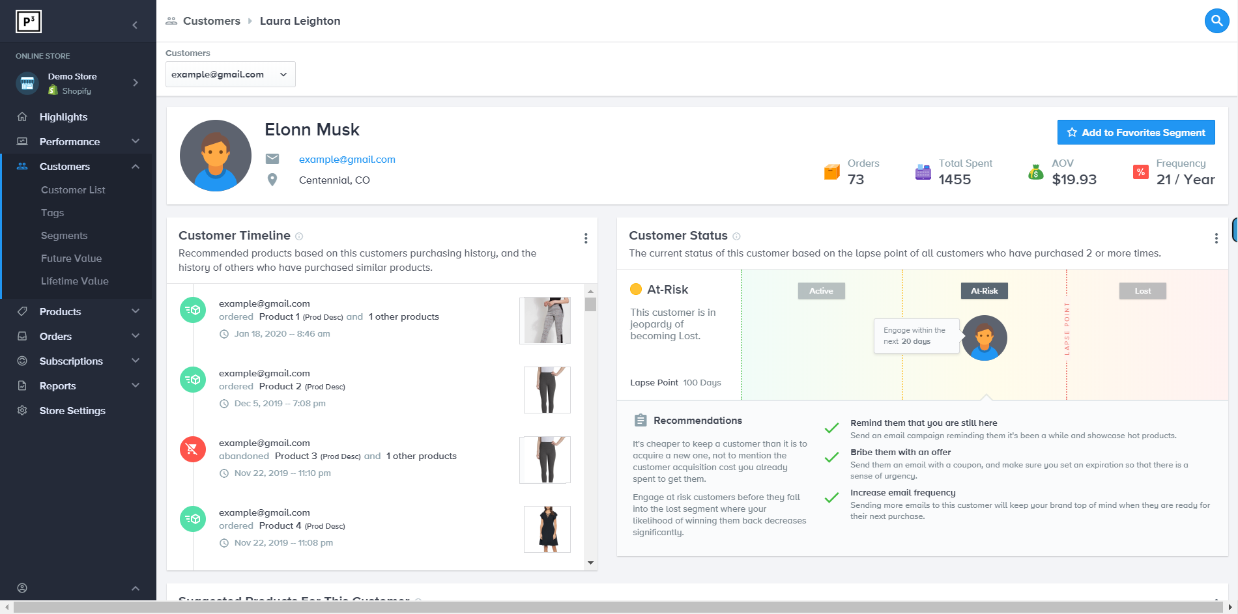The width and height of the screenshot is (1238, 614).
Task: Open the Products section icon
Action: click(22, 311)
